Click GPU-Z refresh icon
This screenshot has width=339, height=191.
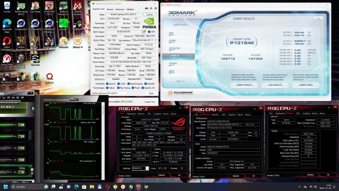(x=151, y=8)
